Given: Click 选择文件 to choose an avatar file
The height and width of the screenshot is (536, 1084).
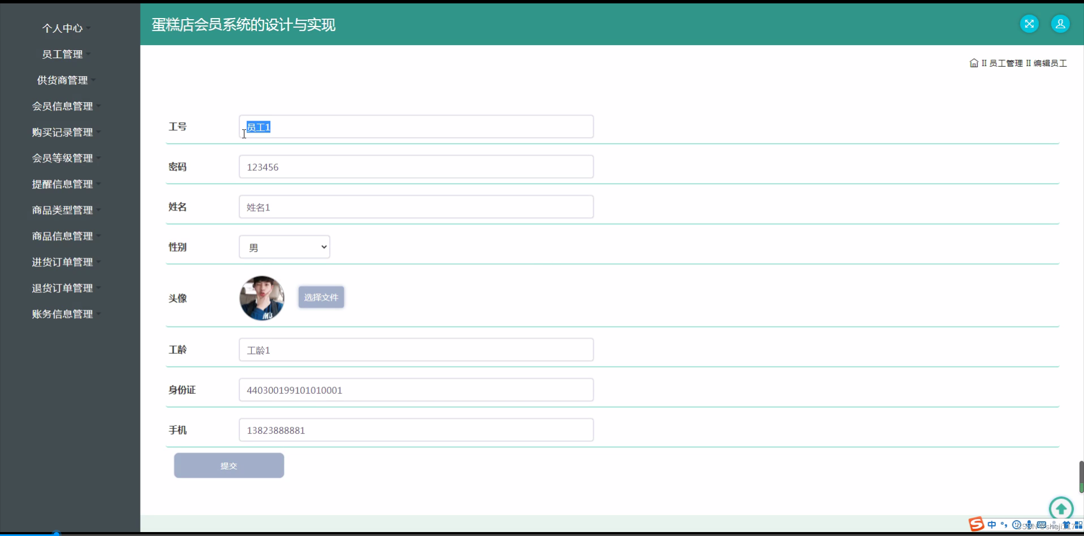Looking at the screenshot, I should coord(321,297).
